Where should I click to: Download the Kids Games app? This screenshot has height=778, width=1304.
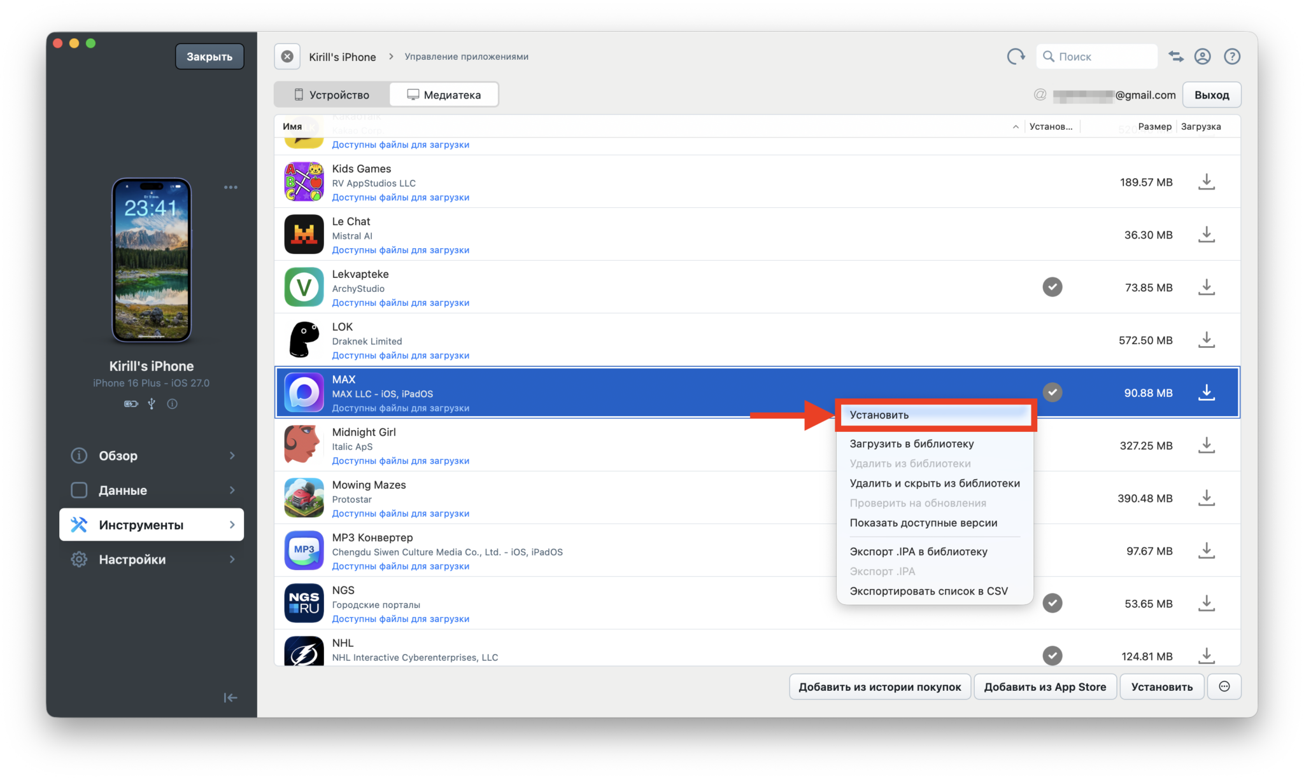[x=1206, y=182]
